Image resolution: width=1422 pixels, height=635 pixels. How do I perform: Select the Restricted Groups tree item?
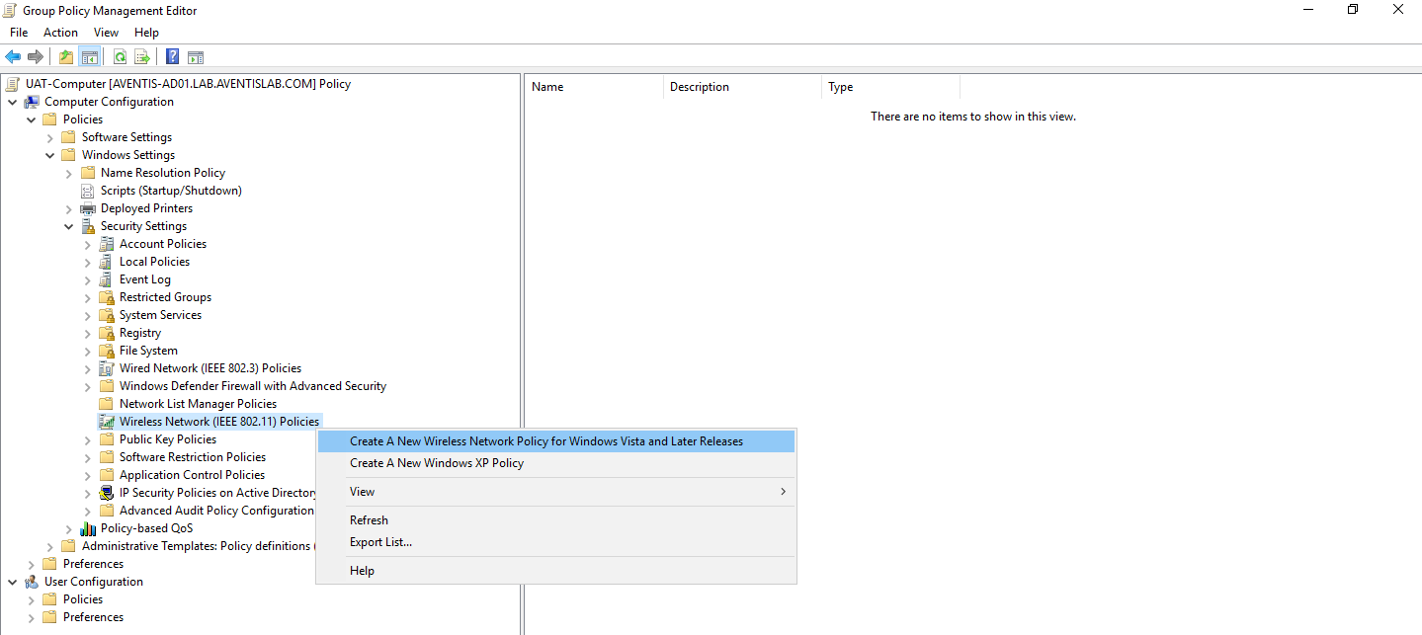[x=164, y=296]
